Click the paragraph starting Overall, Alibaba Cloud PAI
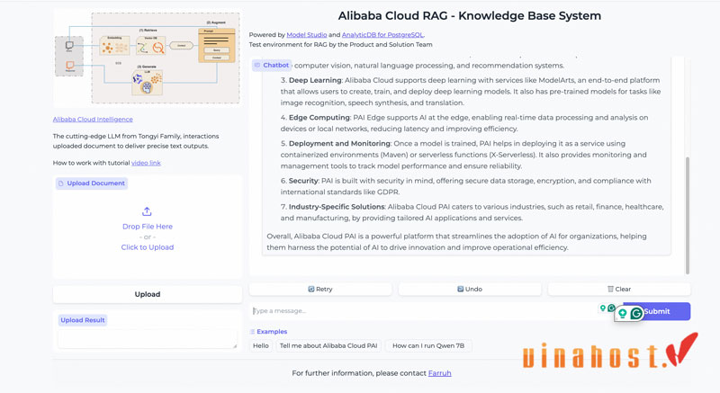Image resolution: width=720 pixels, height=393 pixels. tap(456, 242)
